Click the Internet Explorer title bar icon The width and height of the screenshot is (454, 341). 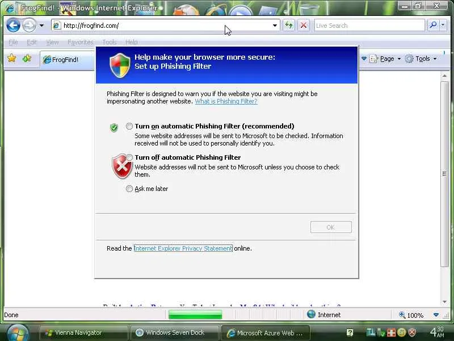click(x=10, y=8)
